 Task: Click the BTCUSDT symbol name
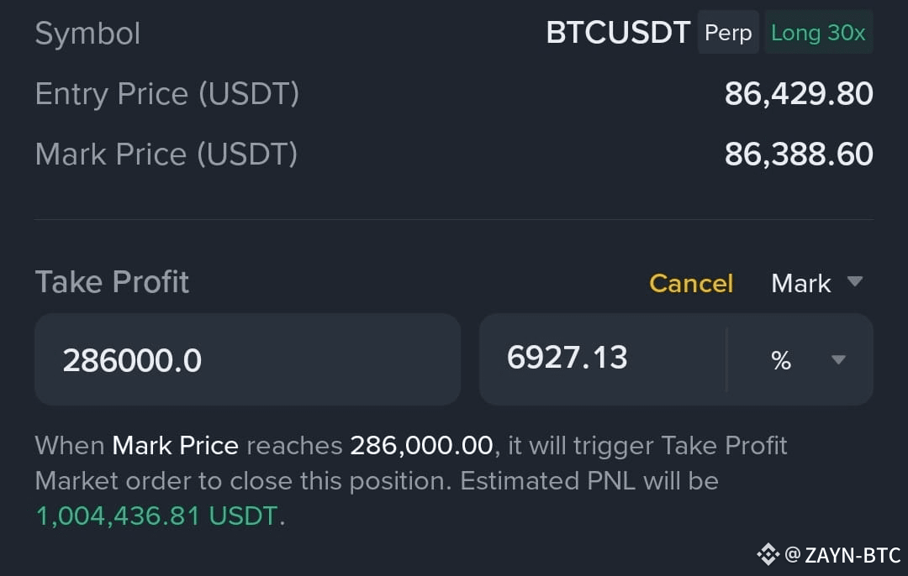[618, 33]
